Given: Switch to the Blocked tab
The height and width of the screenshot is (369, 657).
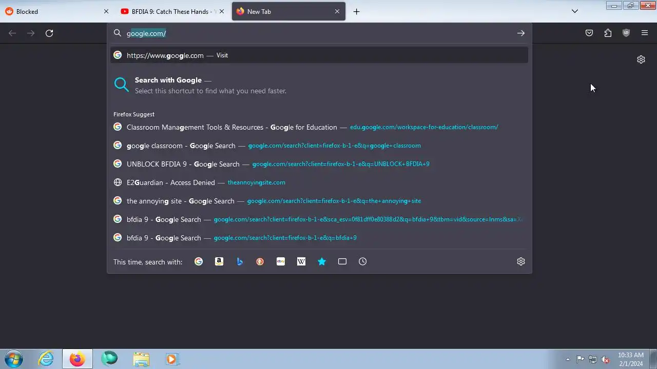Looking at the screenshot, I should 57,11.
